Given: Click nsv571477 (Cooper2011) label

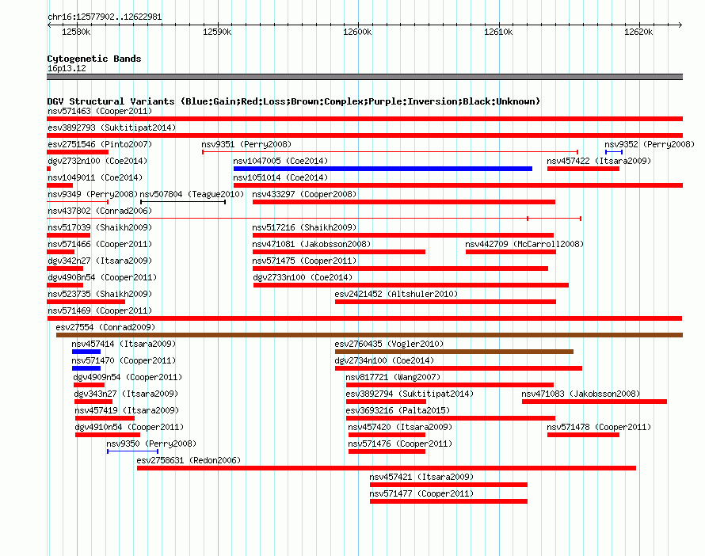Looking at the screenshot, I should (421, 493).
